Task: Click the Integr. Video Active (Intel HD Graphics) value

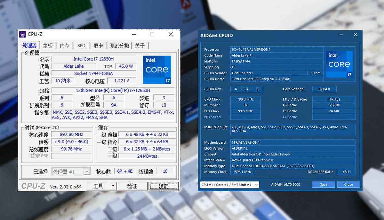Action: click(x=293, y=160)
